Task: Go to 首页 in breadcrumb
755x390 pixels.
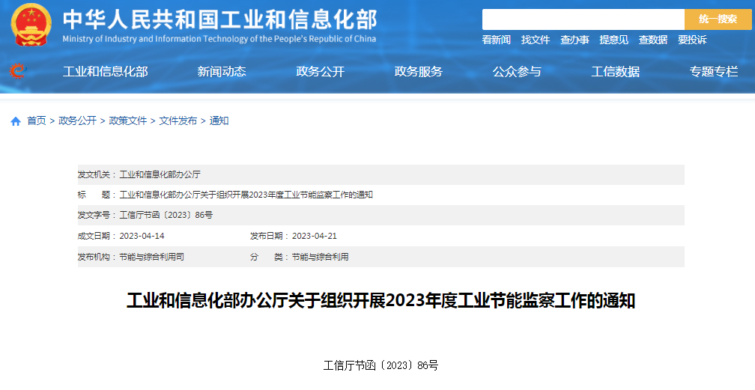Action: click(37, 121)
